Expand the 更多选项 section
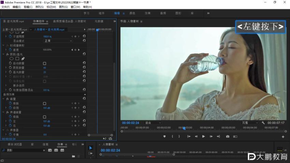290x163 pixels. [6, 86]
